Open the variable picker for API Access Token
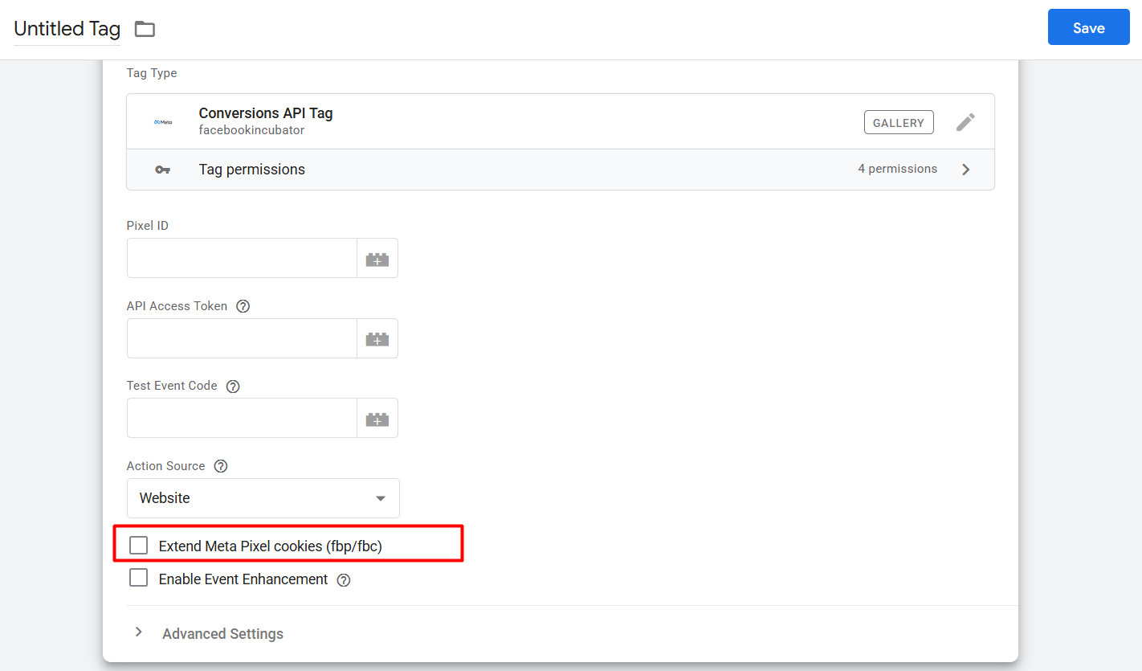 (x=377, y=339)
